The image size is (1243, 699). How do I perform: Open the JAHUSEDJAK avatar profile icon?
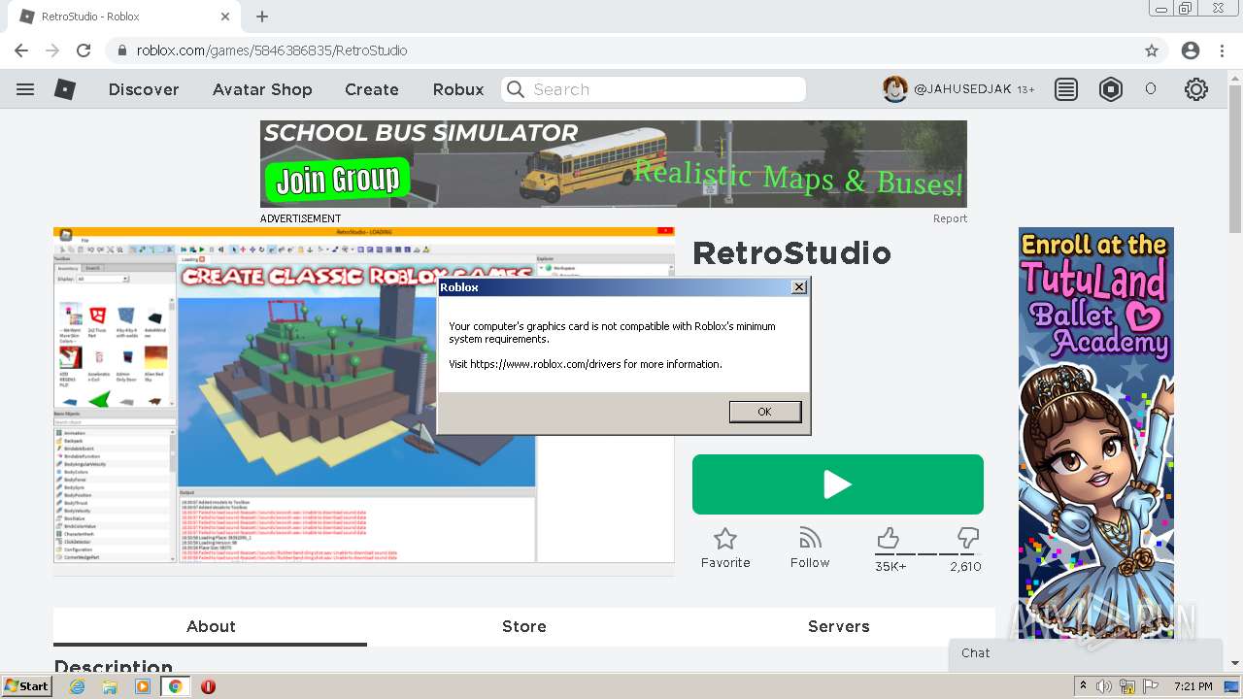click(894, 89)
